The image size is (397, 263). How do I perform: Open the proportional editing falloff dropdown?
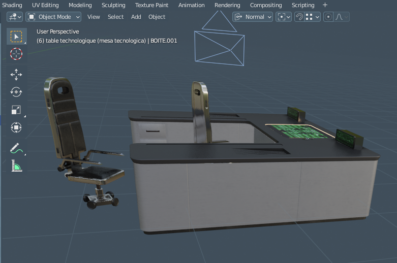[x=342, y=17]
